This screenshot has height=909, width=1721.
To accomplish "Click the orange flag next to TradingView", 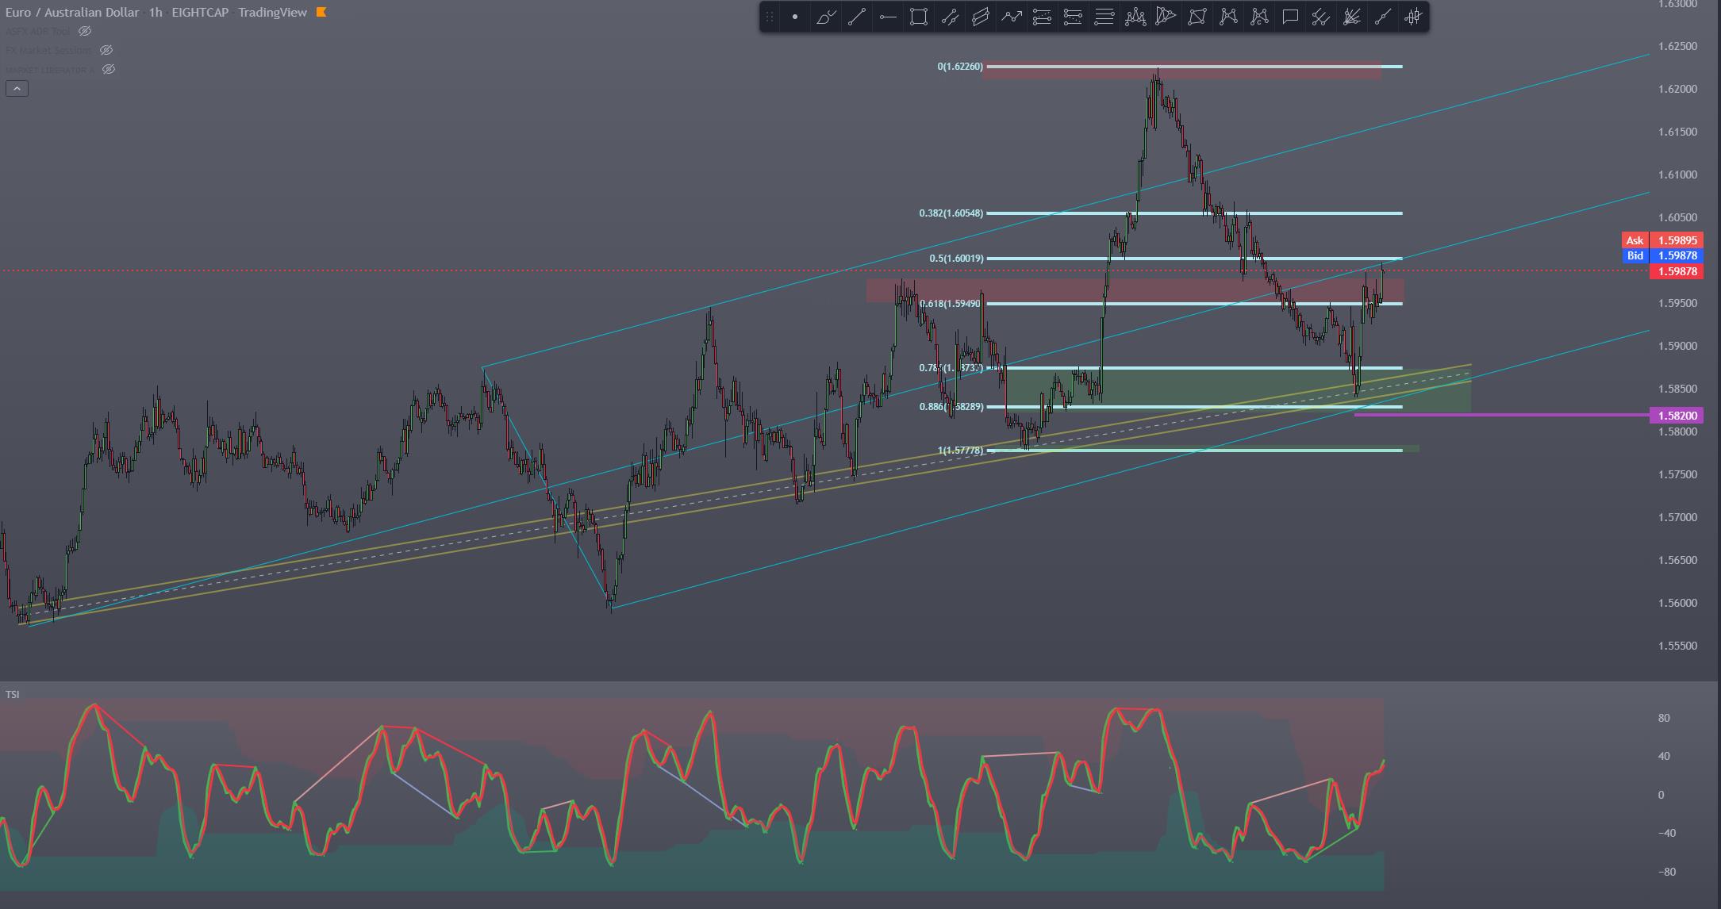I will [321, 12].
